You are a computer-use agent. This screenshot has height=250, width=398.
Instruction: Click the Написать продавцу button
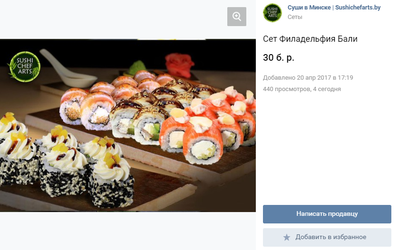327,214
